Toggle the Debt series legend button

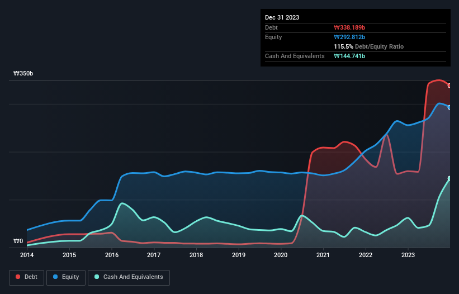pos(26,277)
